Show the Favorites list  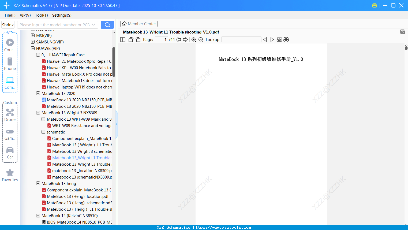(10, 175)
